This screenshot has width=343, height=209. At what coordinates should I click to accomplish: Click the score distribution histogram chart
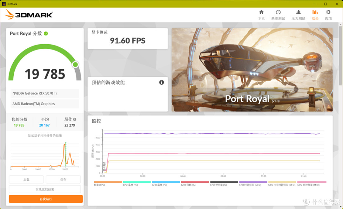pos(45,156)
